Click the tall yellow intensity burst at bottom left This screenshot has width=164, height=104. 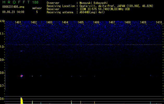(22, 100)
